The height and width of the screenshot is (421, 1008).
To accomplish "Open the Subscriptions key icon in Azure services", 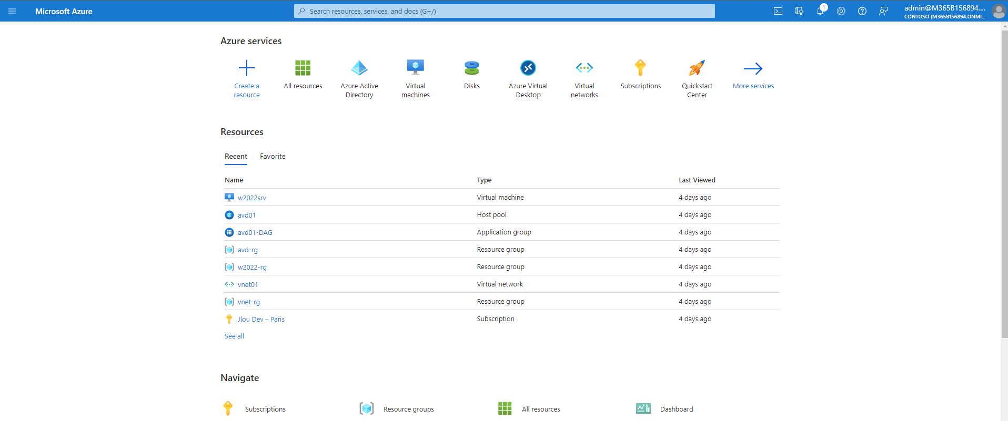I will point(640,68).
